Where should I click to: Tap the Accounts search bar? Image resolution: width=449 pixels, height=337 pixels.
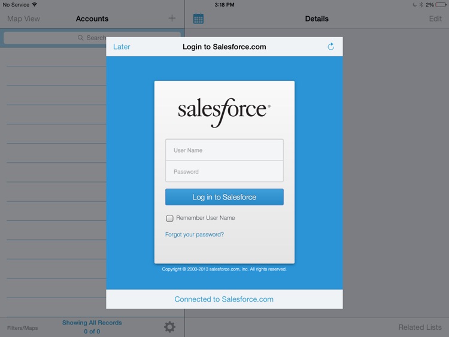coord(92,38)
